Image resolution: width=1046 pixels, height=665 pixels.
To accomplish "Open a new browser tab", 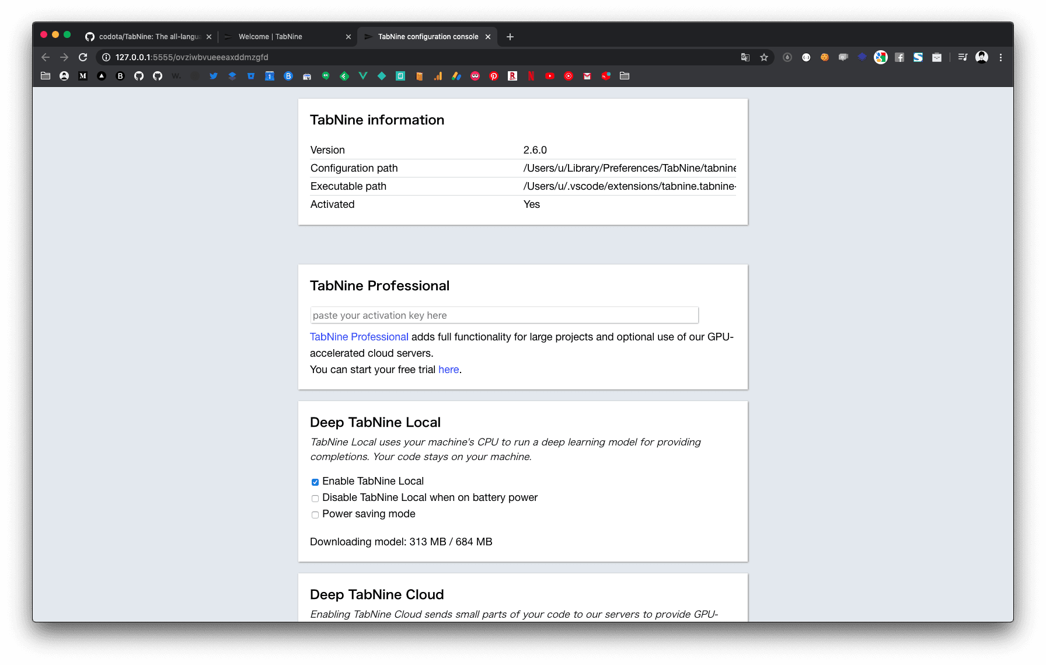I will pos(510,37).
